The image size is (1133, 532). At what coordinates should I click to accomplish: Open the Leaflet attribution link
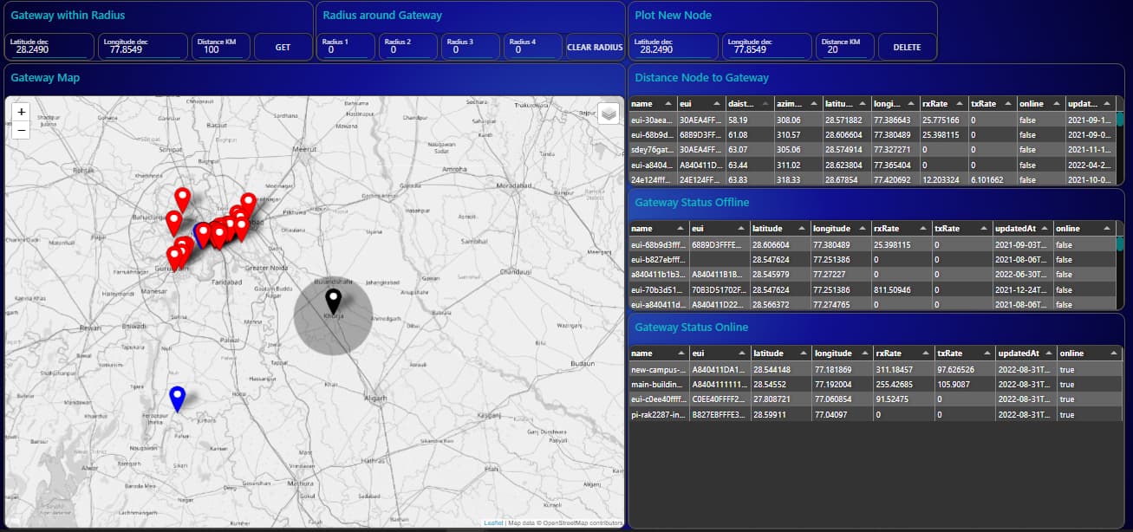493,522
